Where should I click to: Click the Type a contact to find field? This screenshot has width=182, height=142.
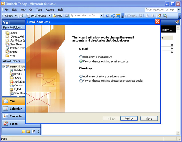tap(85, 15)
